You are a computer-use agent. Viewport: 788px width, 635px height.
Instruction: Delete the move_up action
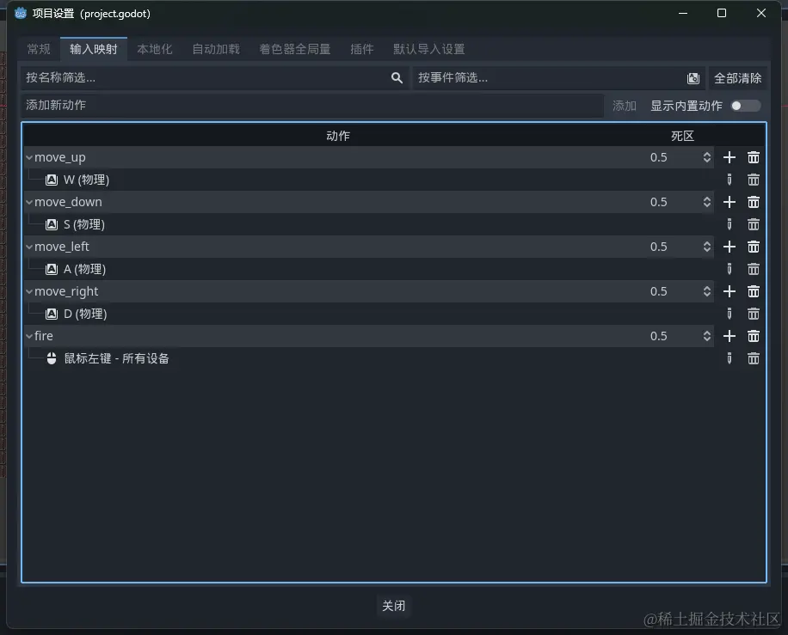pyautogui.click(x=754, y=157)
